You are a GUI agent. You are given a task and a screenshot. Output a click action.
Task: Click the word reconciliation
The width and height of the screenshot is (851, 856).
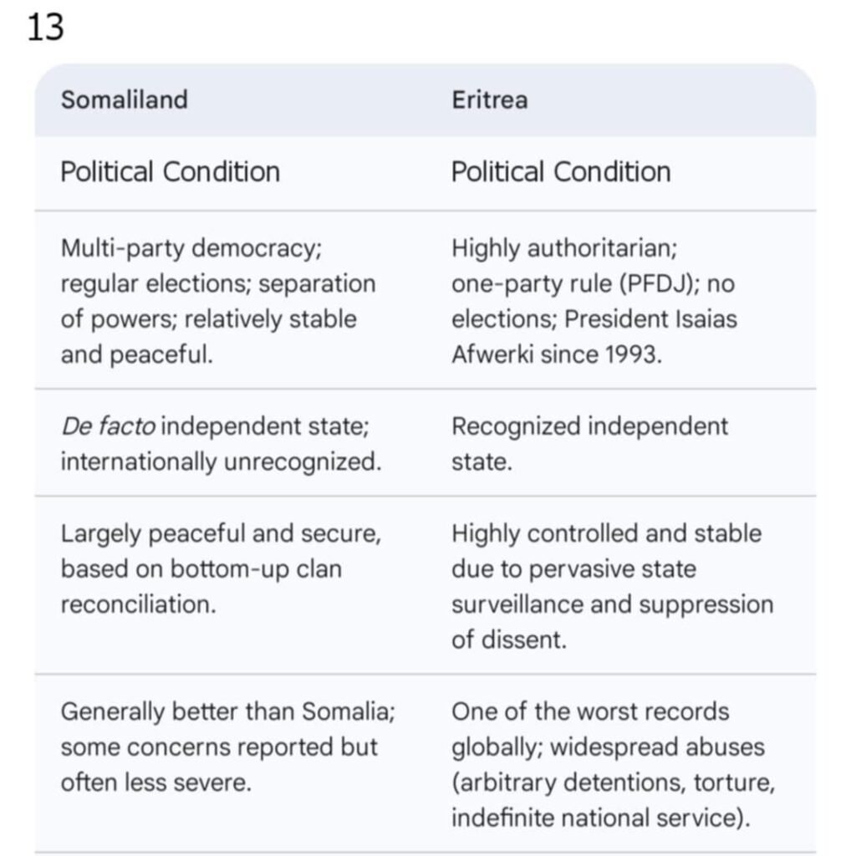click(138, 604)
